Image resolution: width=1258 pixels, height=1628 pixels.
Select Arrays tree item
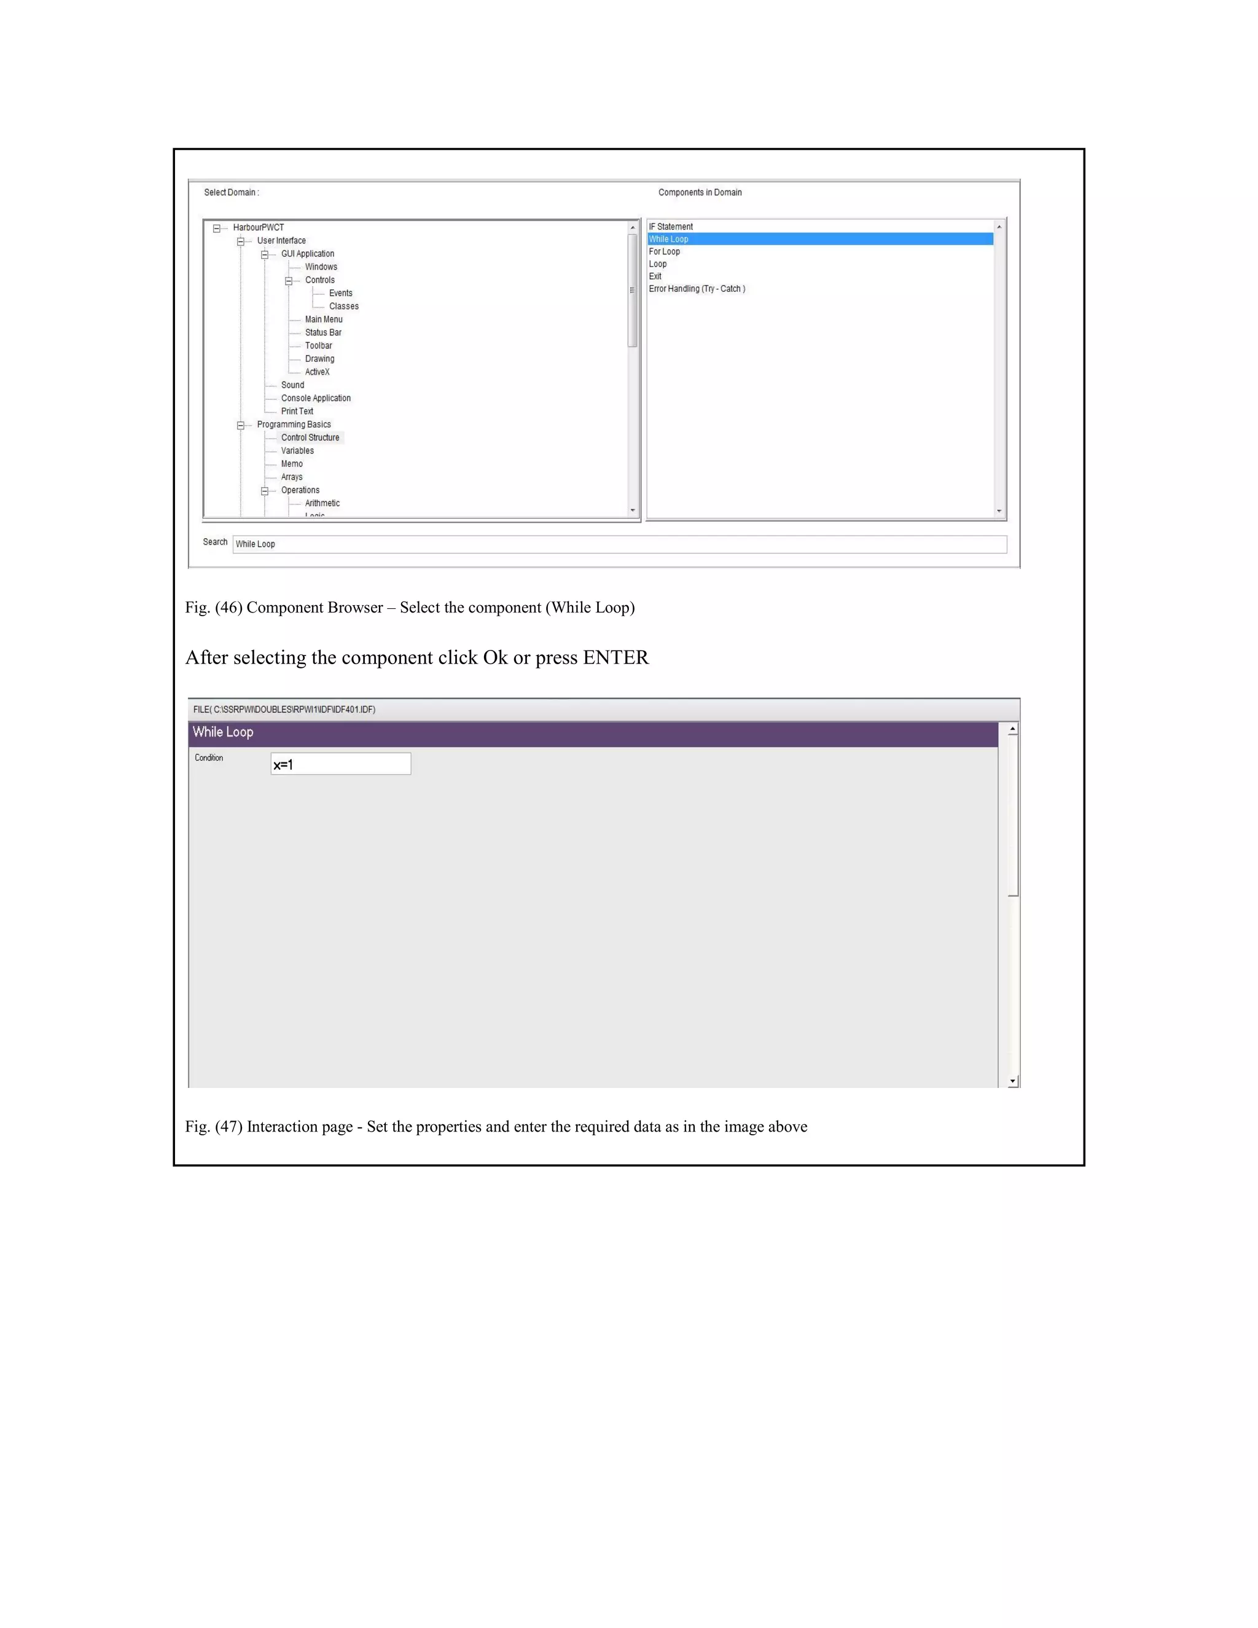pyautogui.click(x=291, y=477)
